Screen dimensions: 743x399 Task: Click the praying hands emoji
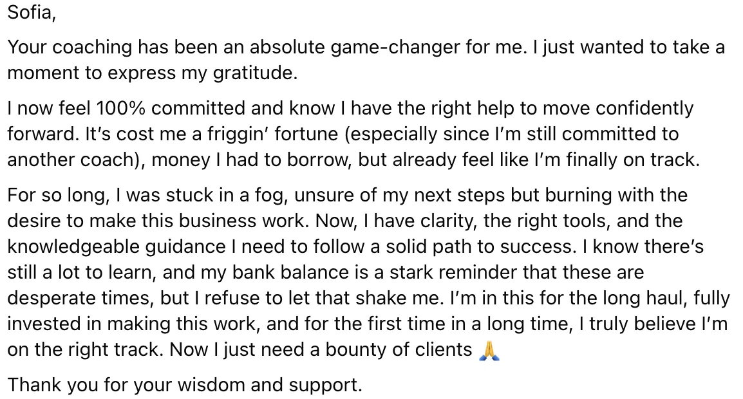coord(489,350)
